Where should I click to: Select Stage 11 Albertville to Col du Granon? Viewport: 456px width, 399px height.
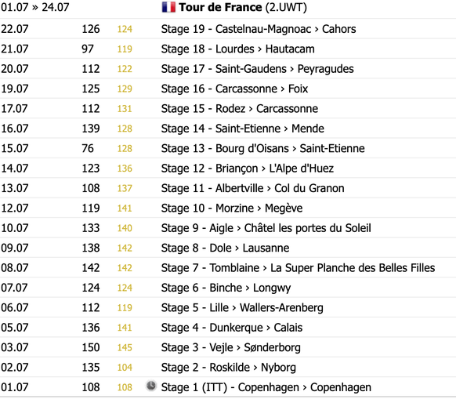253,188
